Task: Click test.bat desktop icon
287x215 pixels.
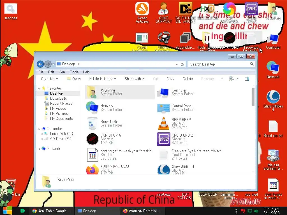Action: (11, 12)
